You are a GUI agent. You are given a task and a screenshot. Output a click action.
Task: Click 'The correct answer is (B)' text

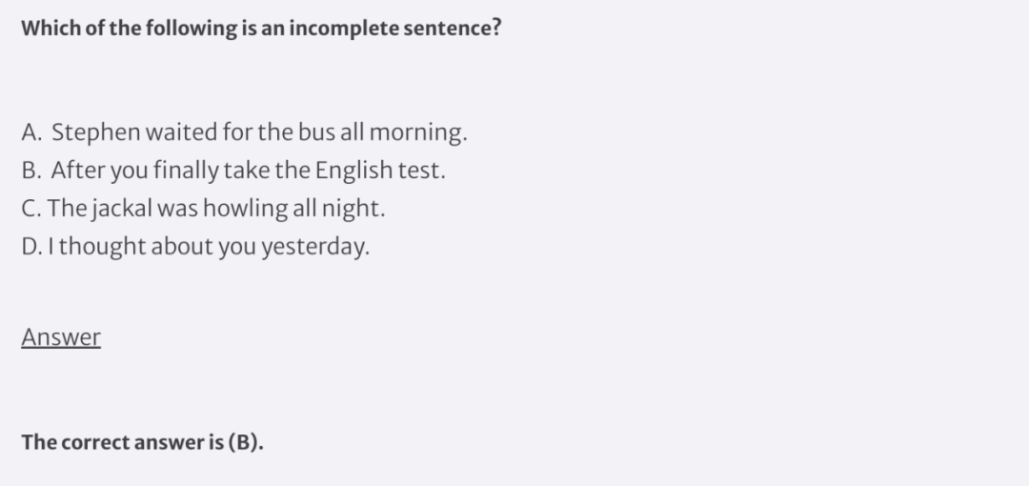click(x=142, y=442)
